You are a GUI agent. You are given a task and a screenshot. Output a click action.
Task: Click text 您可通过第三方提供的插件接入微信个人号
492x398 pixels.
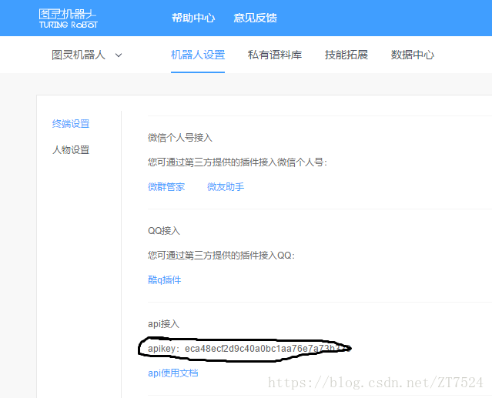(237, 162)
